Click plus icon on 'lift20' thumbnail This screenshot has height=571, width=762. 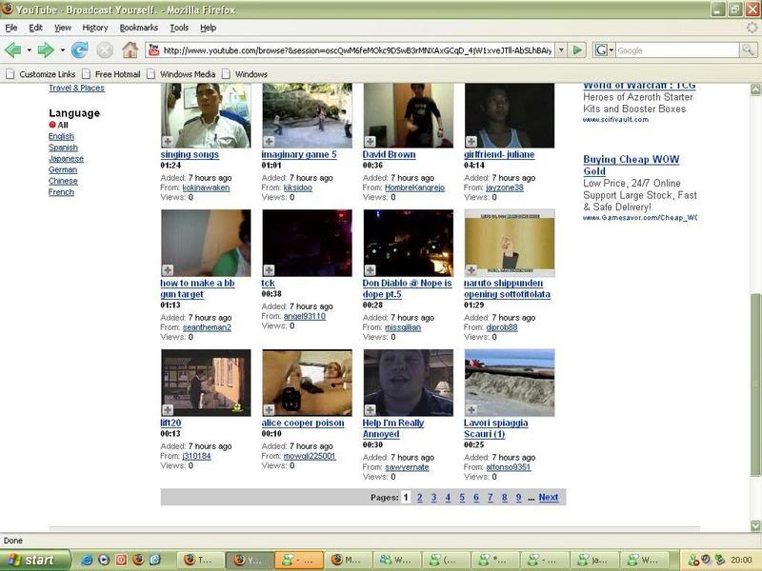point(168,410)
